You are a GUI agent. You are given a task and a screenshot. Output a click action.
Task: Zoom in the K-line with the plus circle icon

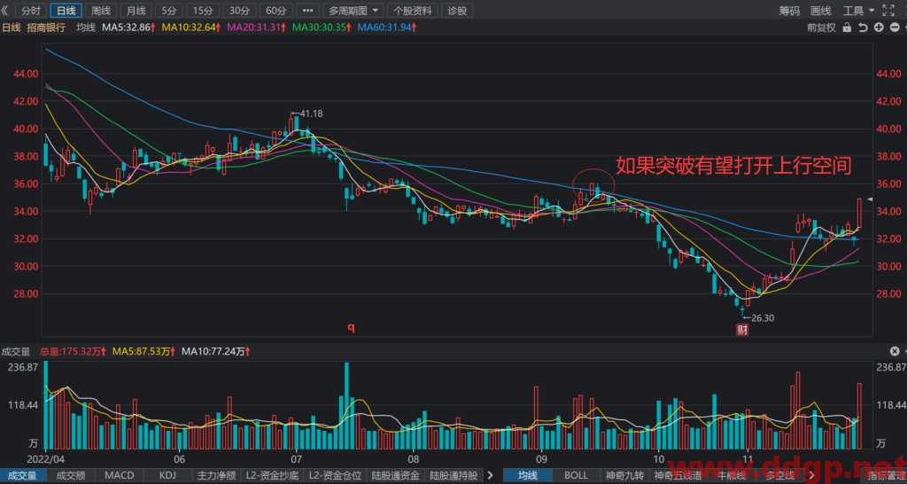[x=879, y=27]
